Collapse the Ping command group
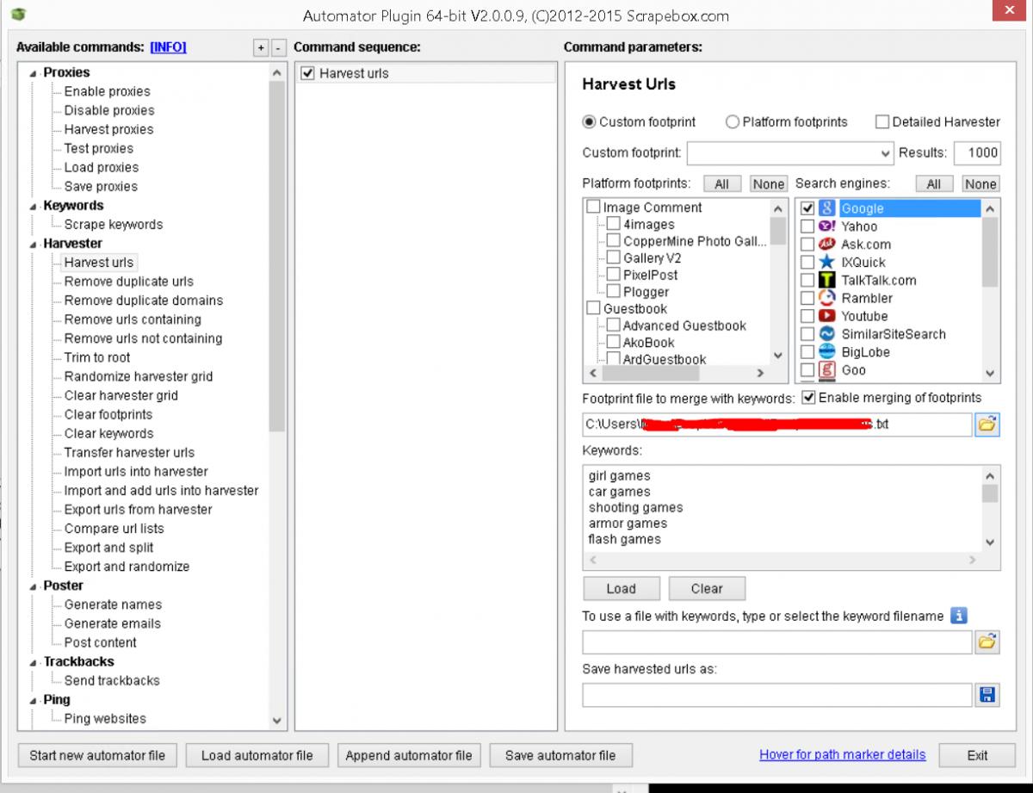Image resolution: width=1033 pixels, height=793 pixels. click(34, 700)
